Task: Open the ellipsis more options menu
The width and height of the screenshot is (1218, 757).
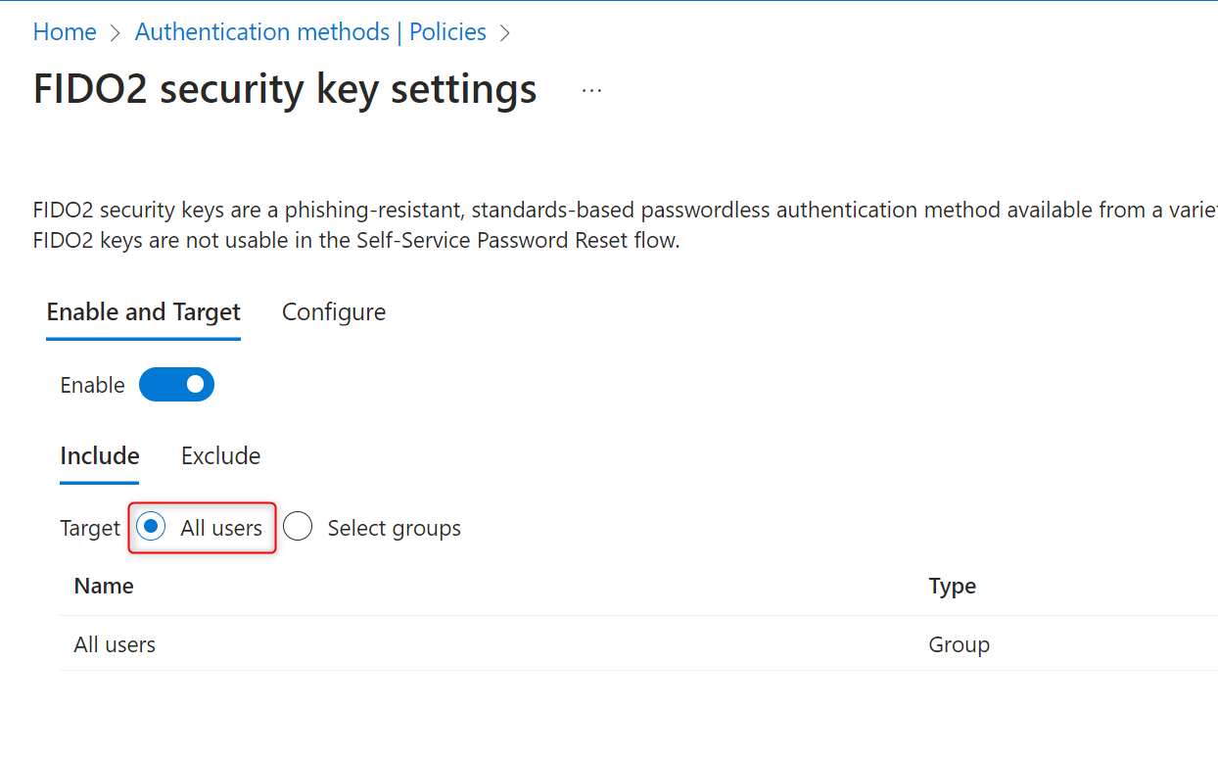Action: (591, 90)
